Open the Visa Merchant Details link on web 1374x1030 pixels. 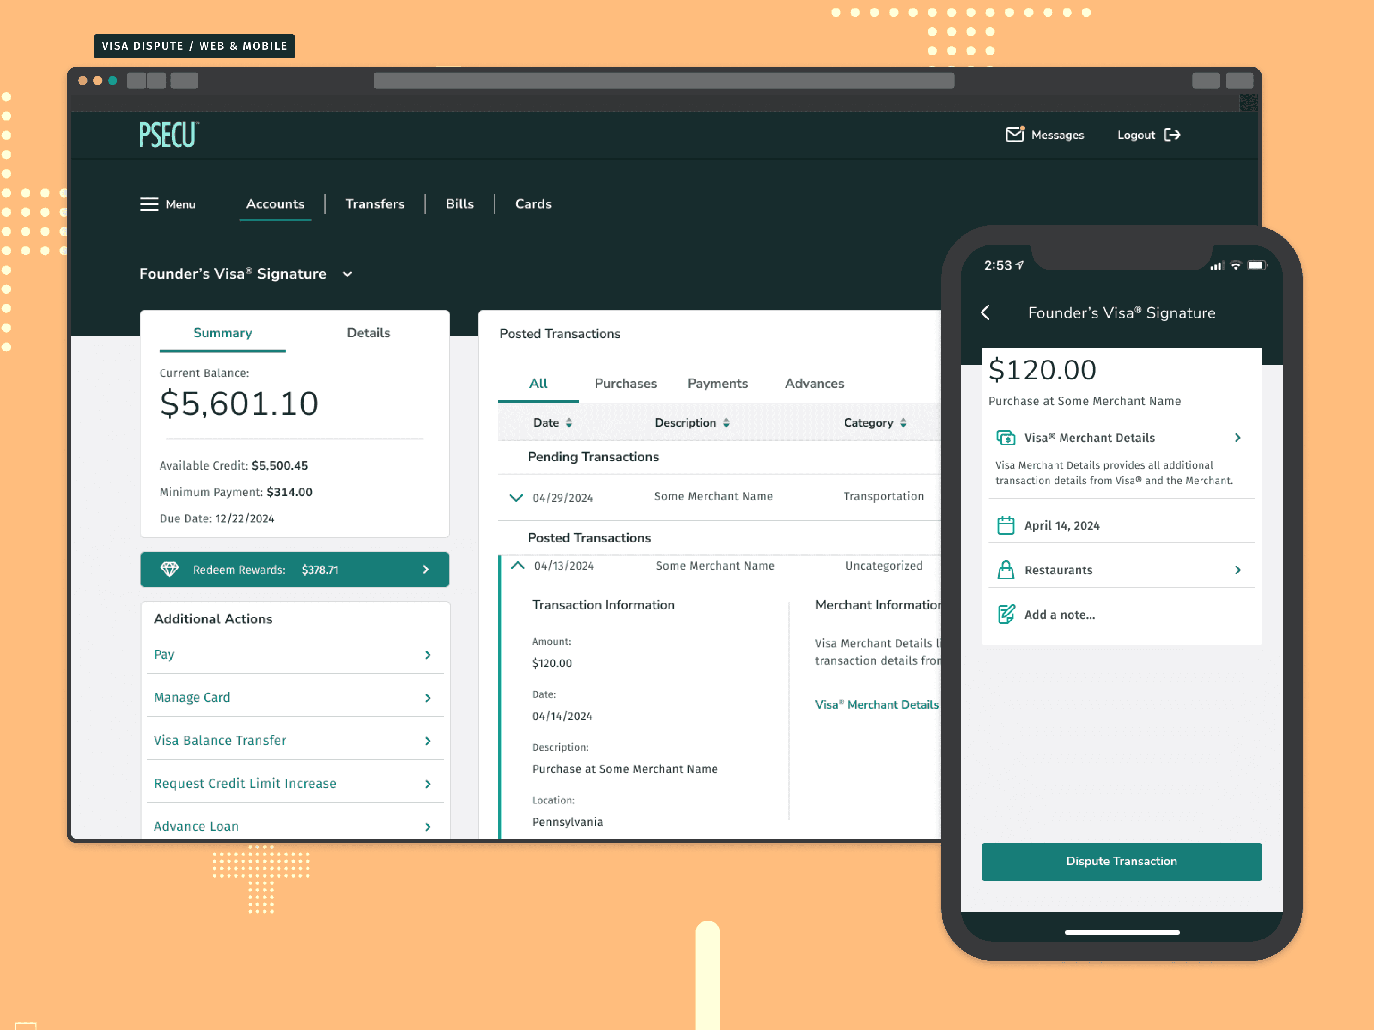(876, 705)
